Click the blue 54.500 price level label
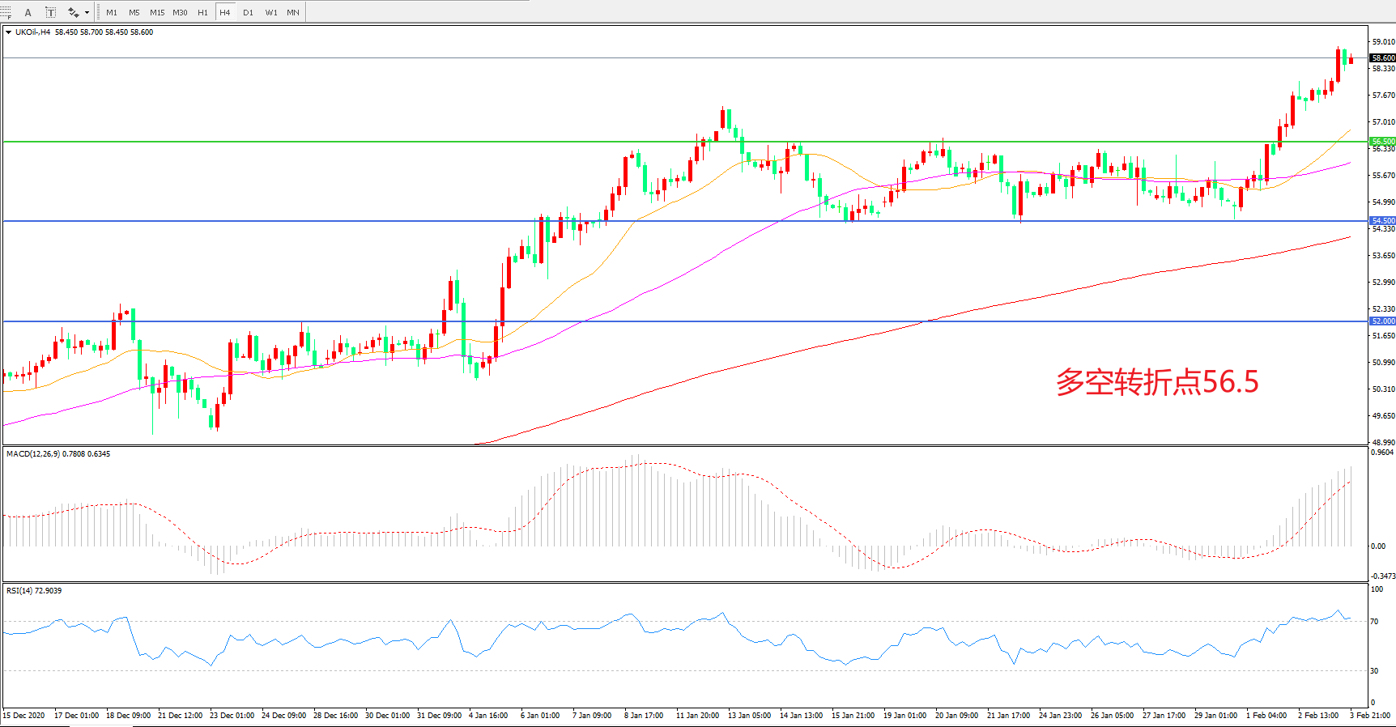 pyautogui.click(x=1382, y=221)
